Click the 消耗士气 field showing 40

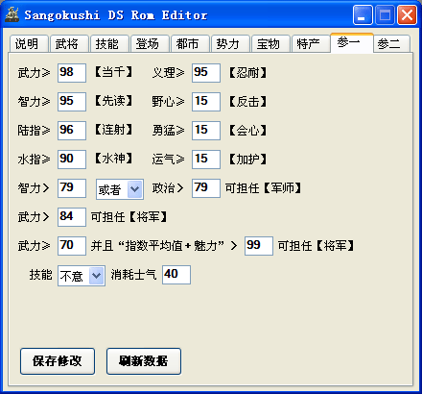coord(176,275)
